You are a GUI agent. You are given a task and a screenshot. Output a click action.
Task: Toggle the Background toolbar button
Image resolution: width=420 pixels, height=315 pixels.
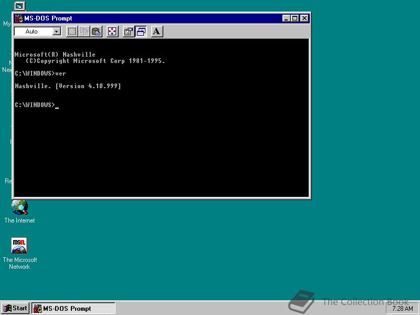[141, 31]
